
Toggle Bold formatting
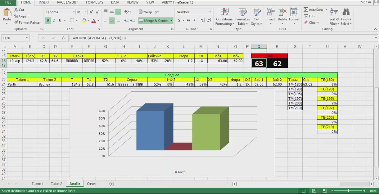pos(48,20)
